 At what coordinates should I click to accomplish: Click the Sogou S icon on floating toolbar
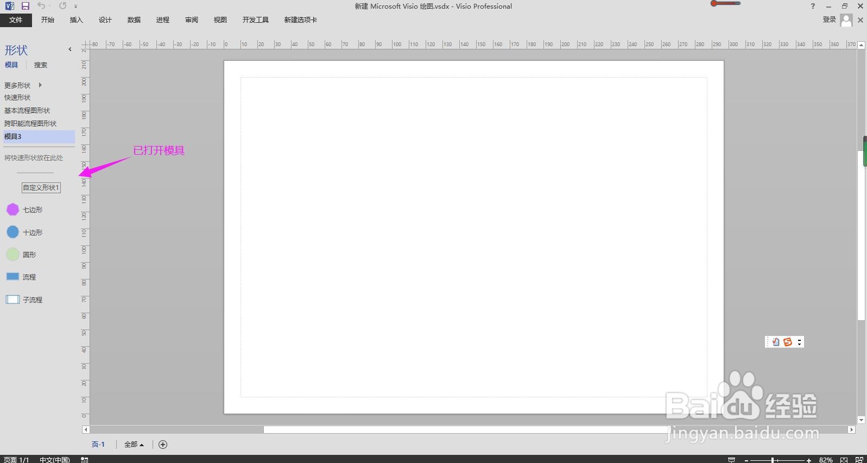(788, 342)
